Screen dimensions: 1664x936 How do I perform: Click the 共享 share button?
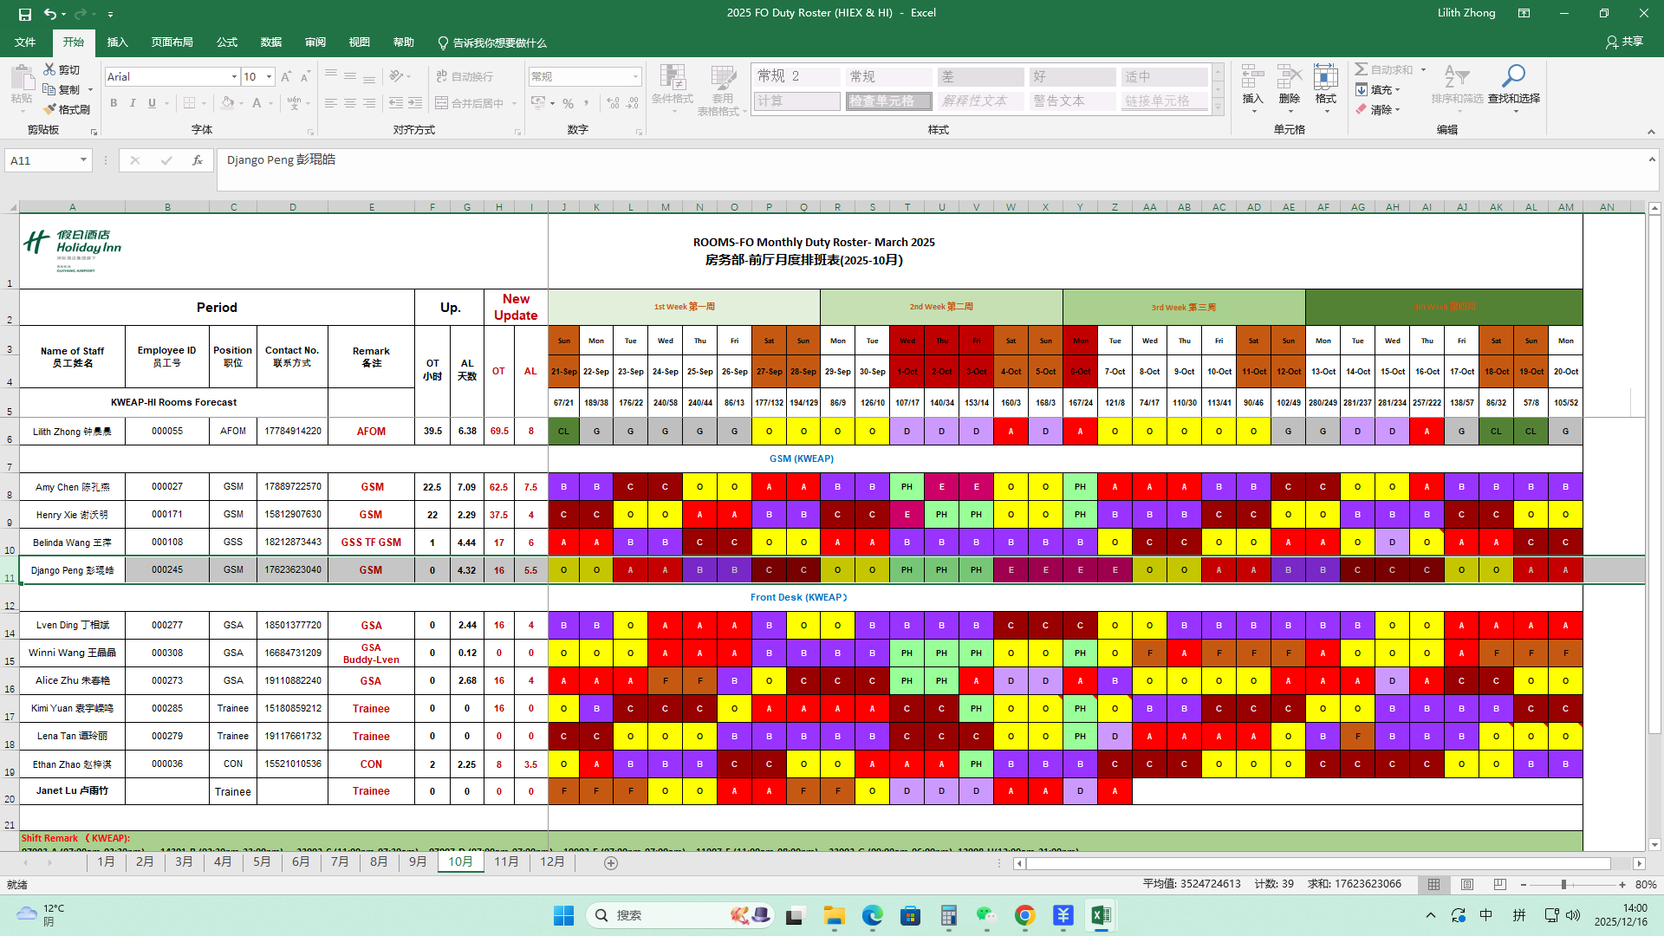[x=1624, y=42]
